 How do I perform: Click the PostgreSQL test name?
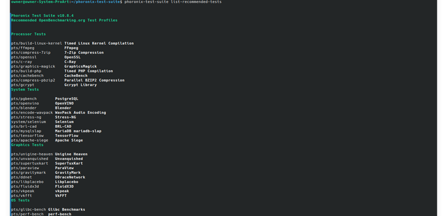tap(67, 99)
